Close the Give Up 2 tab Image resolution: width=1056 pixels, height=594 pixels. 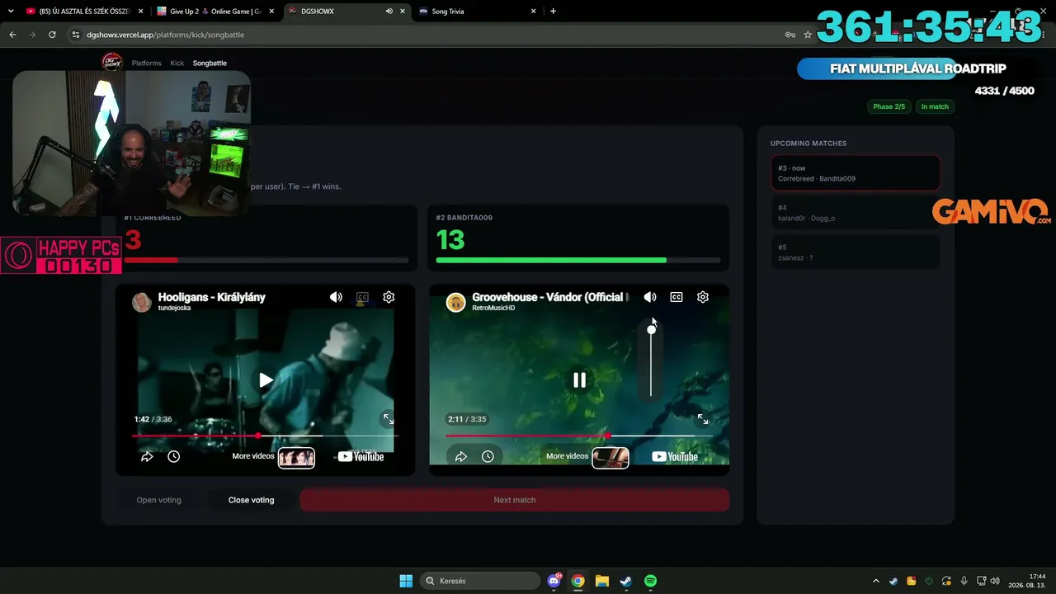point(271,12)
